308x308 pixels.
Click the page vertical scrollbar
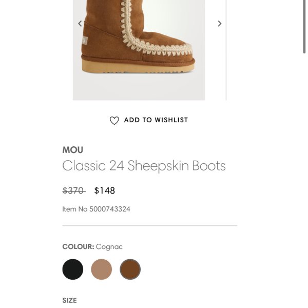(x=305, y=26)
